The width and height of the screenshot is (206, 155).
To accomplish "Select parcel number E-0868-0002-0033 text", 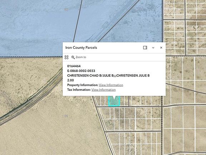I will pos(81,71).
